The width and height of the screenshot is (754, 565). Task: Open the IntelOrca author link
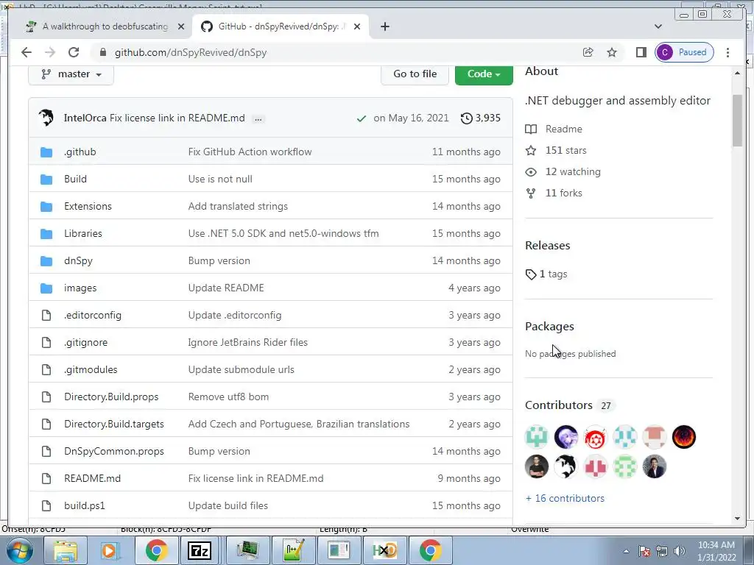pyautogui.click(x=85, y=118)
